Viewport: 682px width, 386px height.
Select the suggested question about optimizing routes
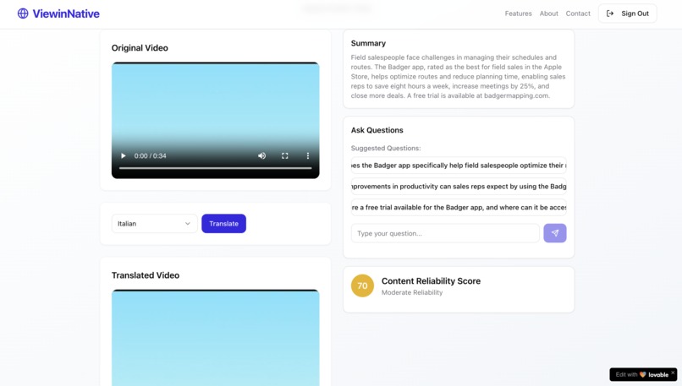(x=459, y=166)
